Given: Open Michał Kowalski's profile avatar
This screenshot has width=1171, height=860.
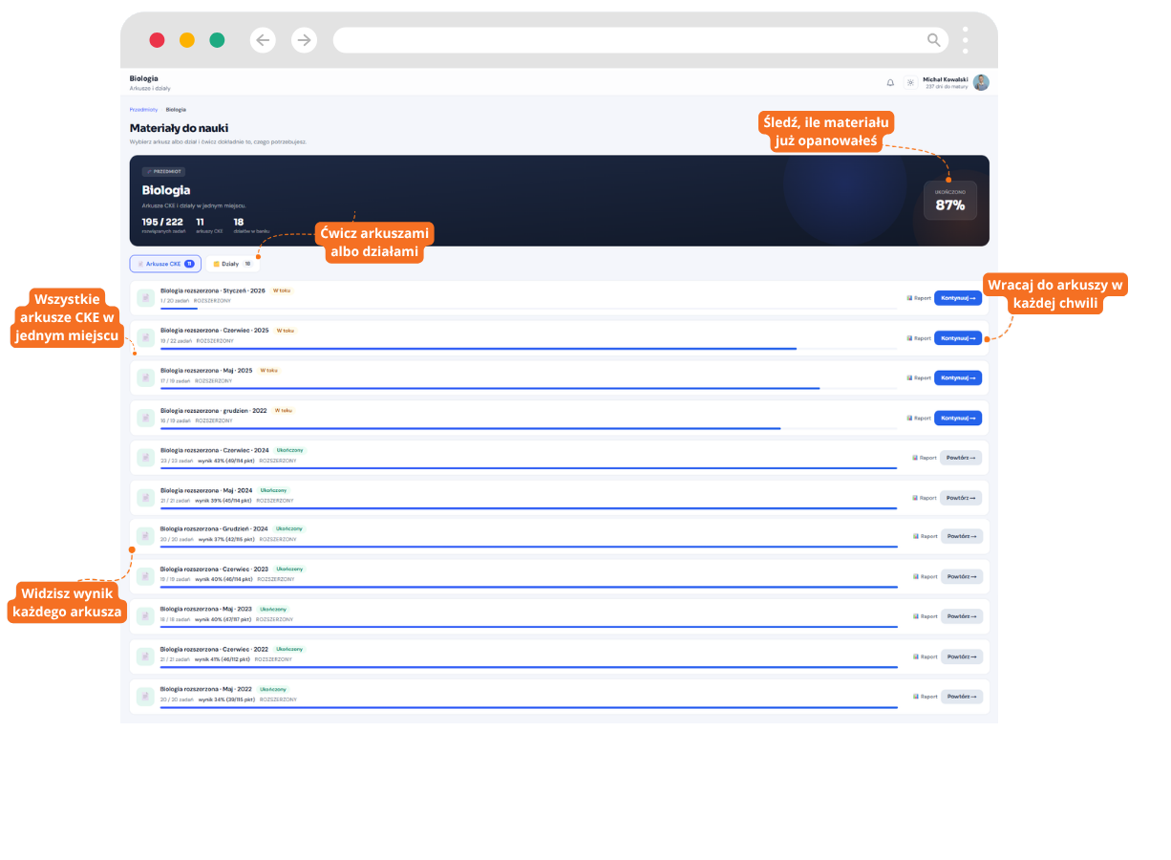Looking at the screenshot, I should tap(981, 82).
